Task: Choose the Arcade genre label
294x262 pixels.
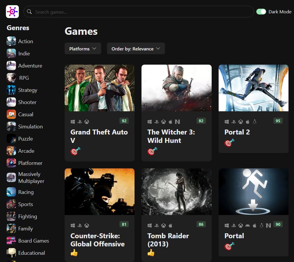Action: click(26, 151)
